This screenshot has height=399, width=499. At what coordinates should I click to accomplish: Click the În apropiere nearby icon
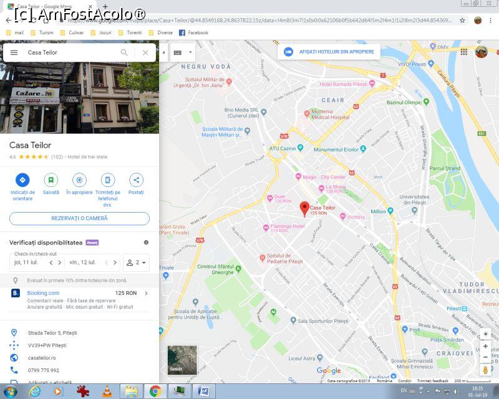click(x=79, y=180)
